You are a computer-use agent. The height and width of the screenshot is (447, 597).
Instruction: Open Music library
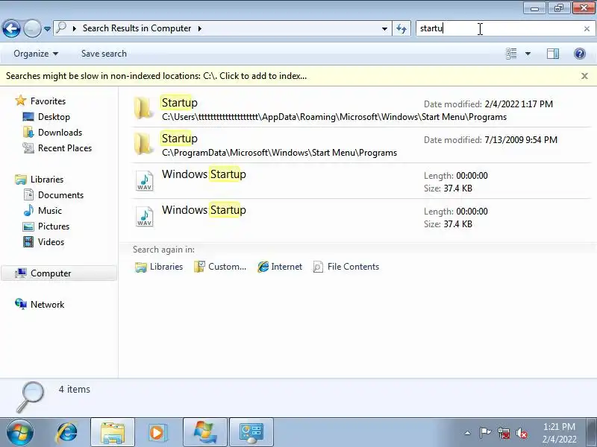point(50,211)
